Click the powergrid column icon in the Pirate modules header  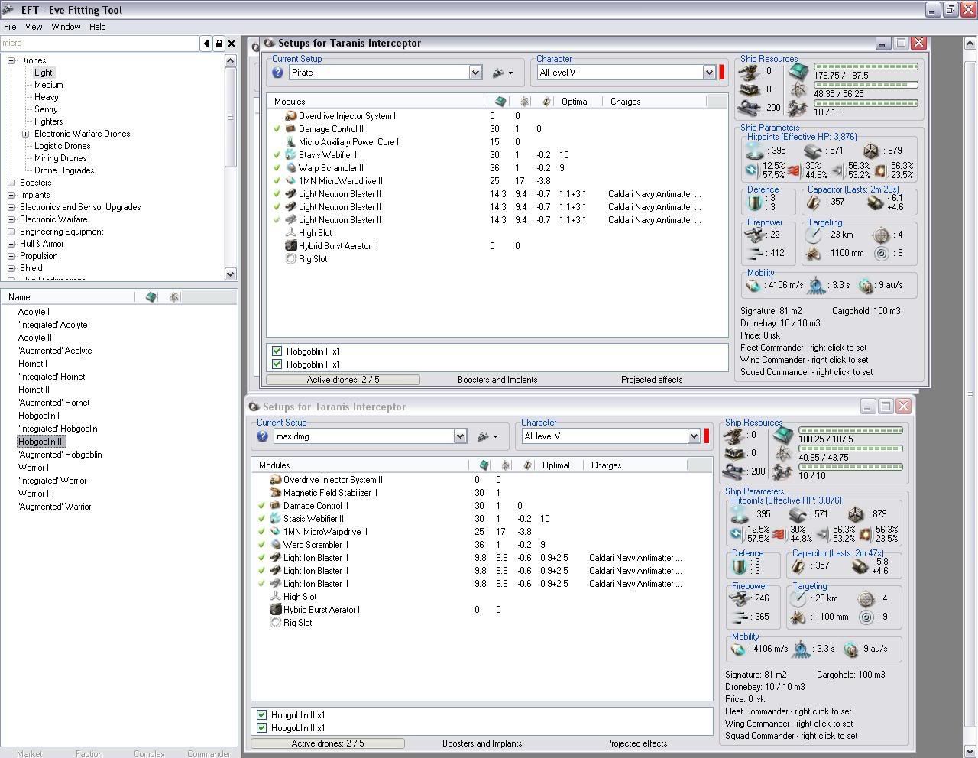tap(524, 102)
